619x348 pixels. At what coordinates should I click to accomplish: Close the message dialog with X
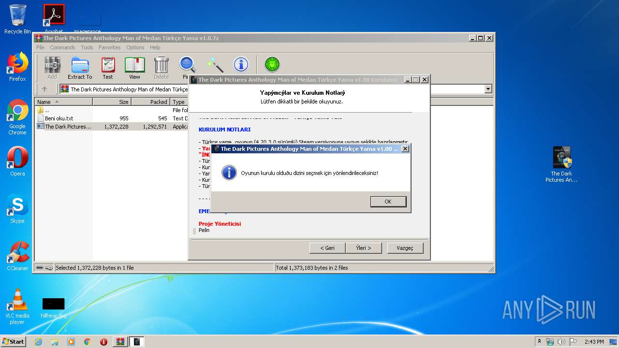405,148
